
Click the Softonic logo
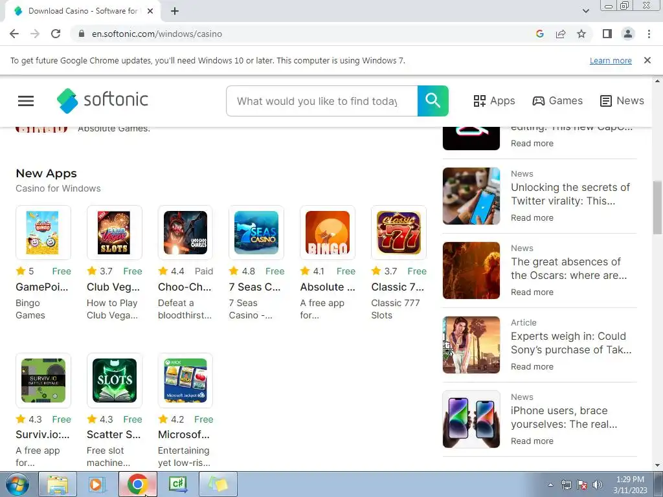click(102, 100)
